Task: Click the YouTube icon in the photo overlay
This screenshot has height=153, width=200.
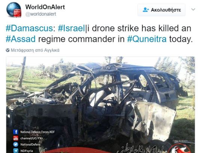Action: click(16, 138)
